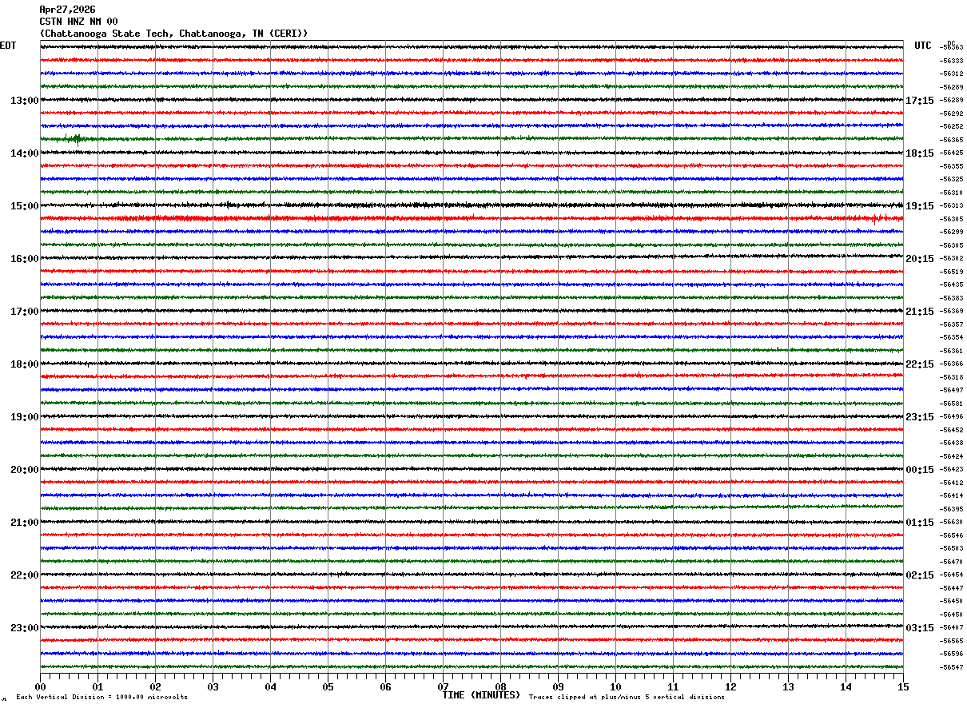The width and height of the screenshot is (967, 708).
Task: Click the 'Apr27,2026' date header
Action: coord(67,10)
